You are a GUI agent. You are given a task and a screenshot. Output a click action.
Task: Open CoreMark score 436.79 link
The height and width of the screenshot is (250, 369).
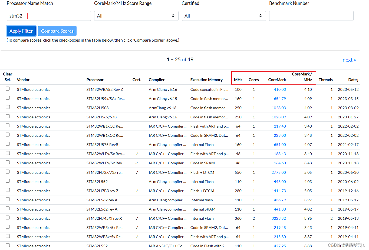[x=280, y=200]
